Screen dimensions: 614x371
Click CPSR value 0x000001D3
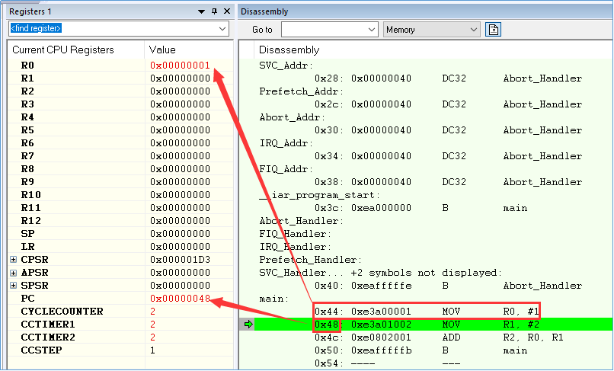(x=180, y=259)
